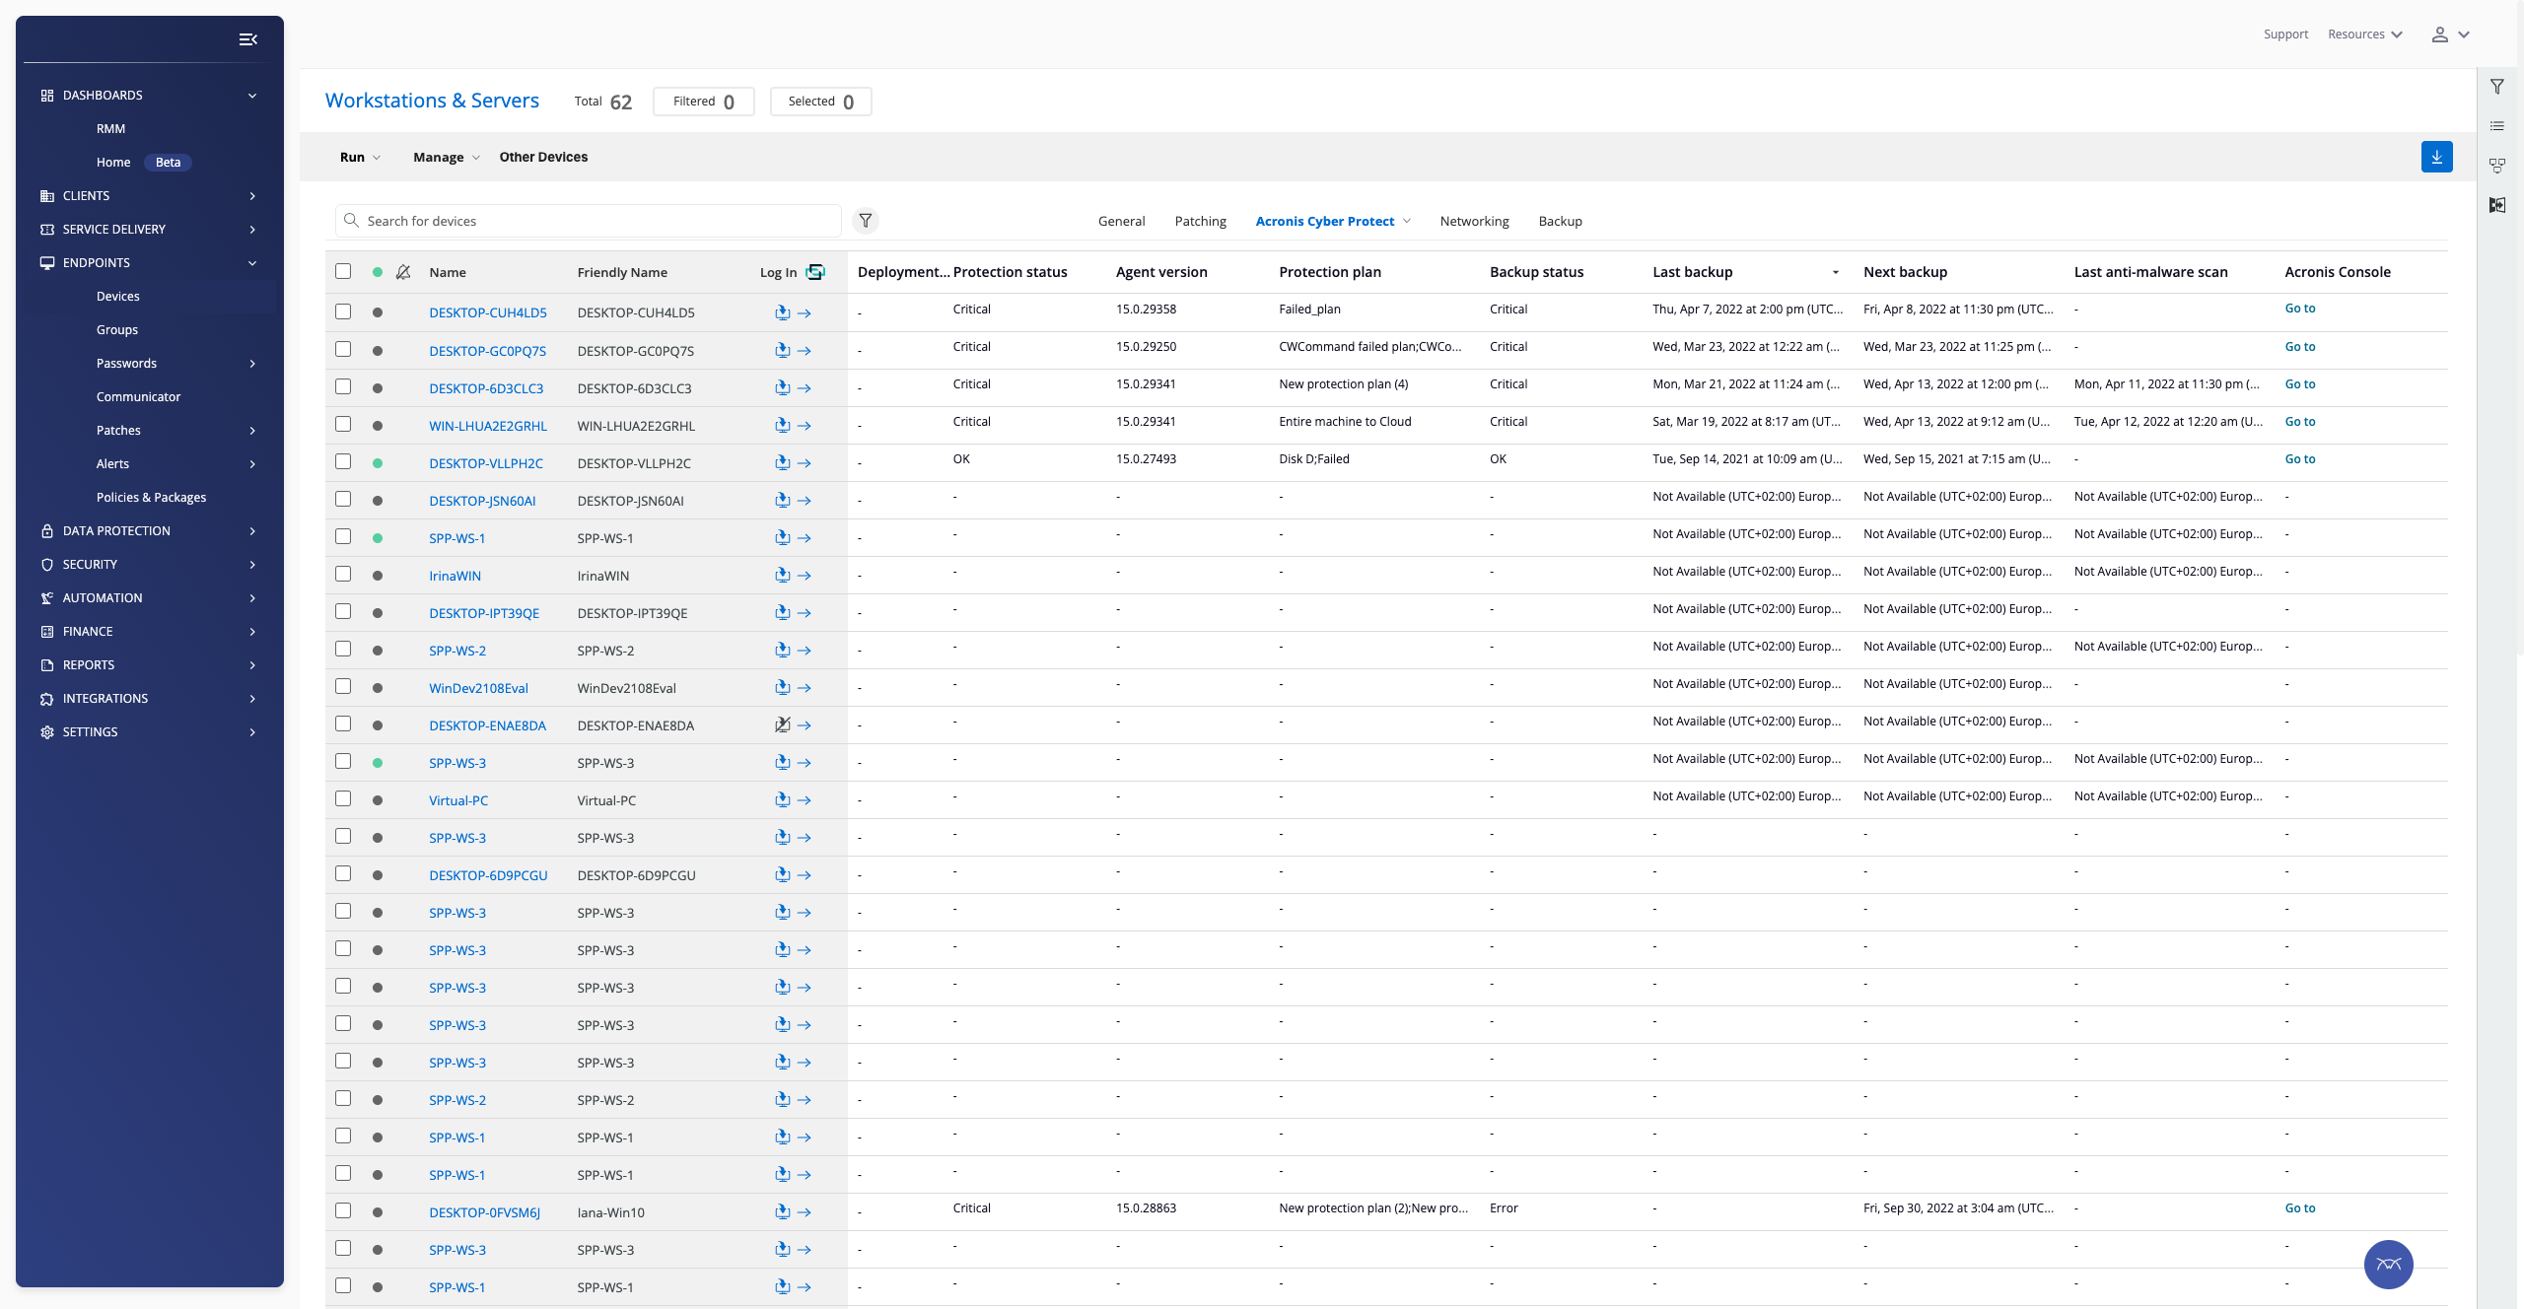Click the user account profile icon

pyautogui.click(x=2439, y=34)
